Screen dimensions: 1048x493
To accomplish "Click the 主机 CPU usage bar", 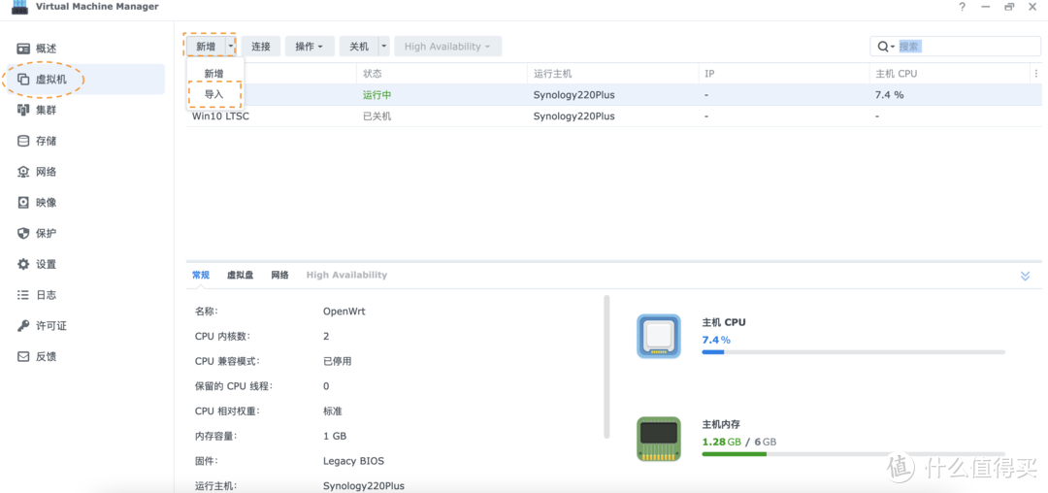I will pos(853,352).
